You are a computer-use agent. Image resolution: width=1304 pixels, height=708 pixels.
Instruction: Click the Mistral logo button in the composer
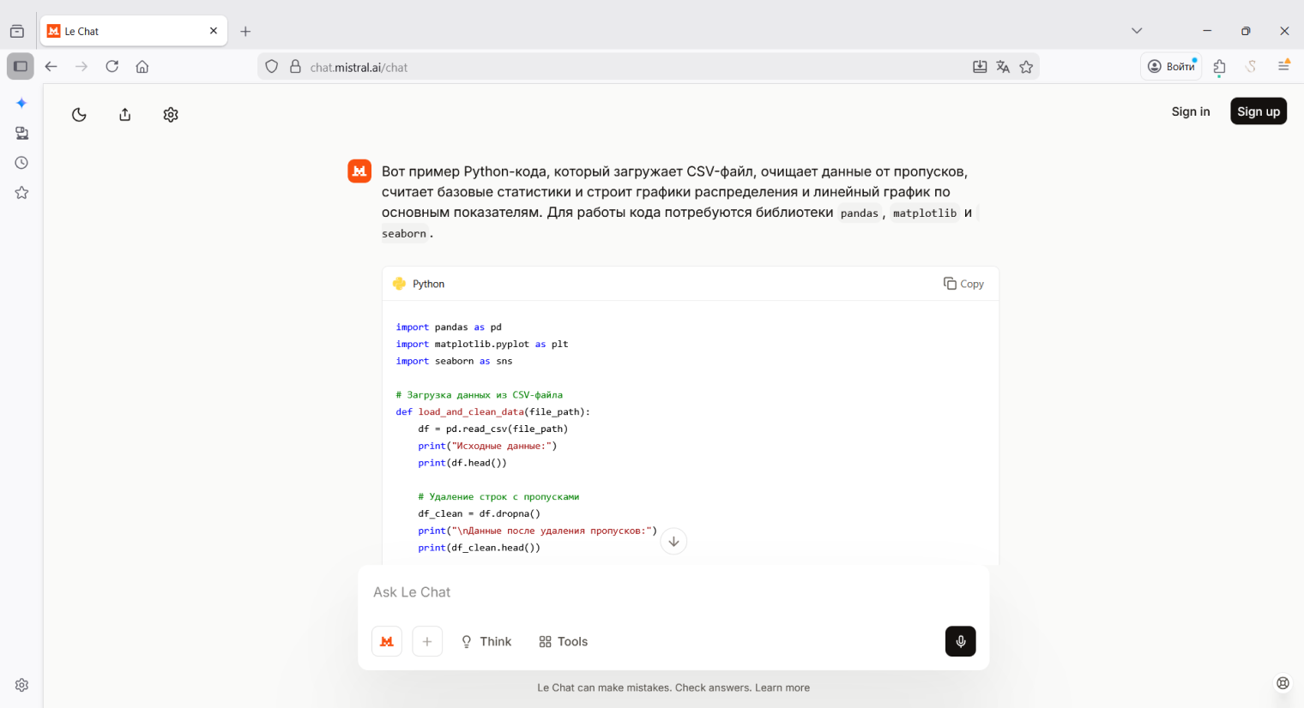[x=387, y=641]
